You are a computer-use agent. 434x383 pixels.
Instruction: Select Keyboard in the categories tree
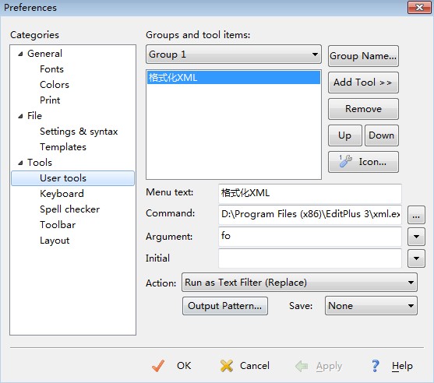(x=62, y=194)
